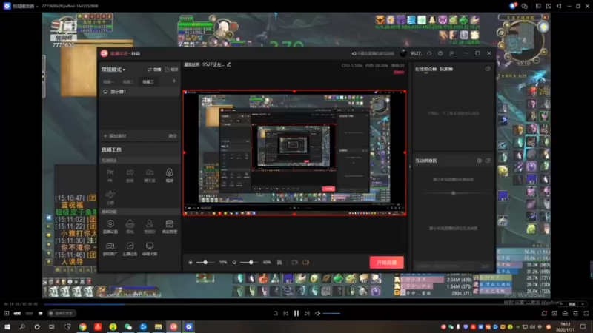Image resolution: width=593 pixels, height=333 pixels.
Task: Adjust the microphone volume slider at 50%
Action: pos(205,263)
